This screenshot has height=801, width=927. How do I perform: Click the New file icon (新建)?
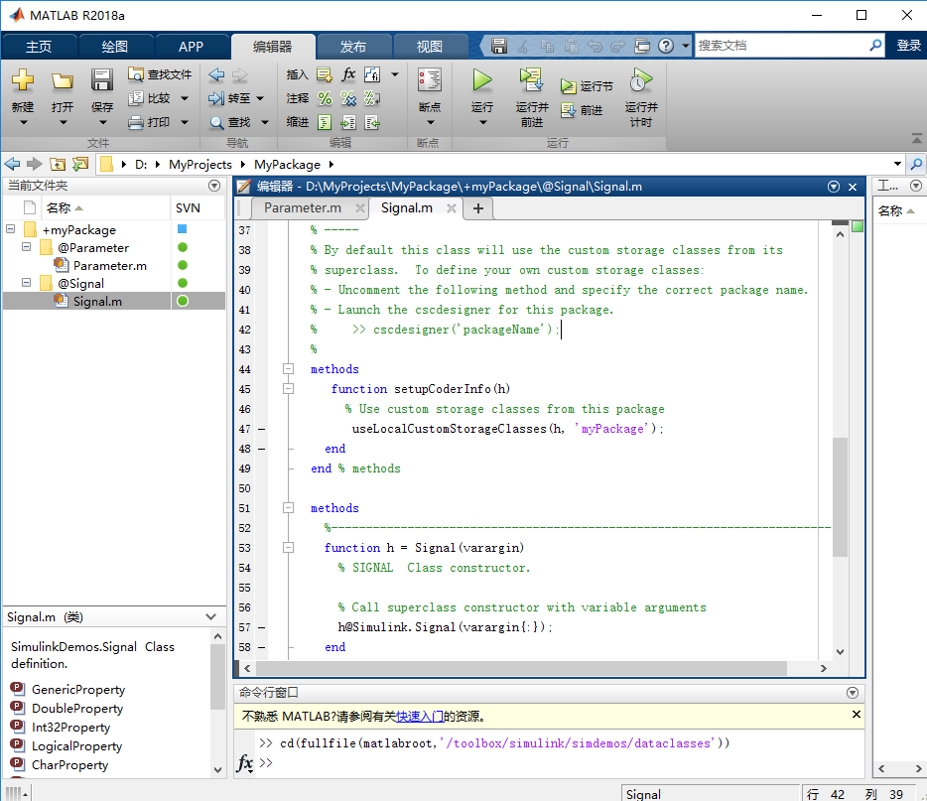22,81
